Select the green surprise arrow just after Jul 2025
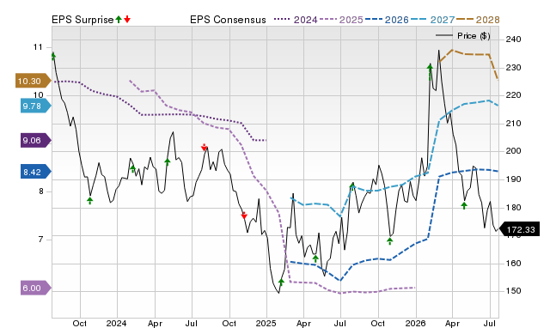Image resolution: width=550 pixels, height=328 pixels. (352, 186)
